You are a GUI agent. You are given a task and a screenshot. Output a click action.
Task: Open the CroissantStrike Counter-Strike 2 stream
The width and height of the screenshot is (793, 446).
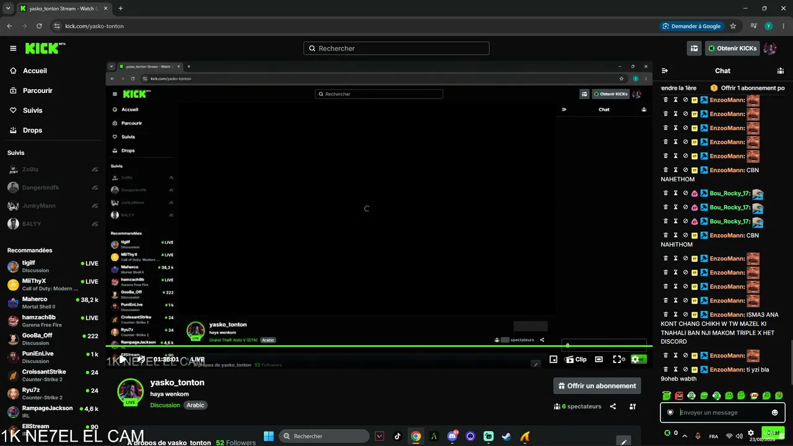click(53, 375)
